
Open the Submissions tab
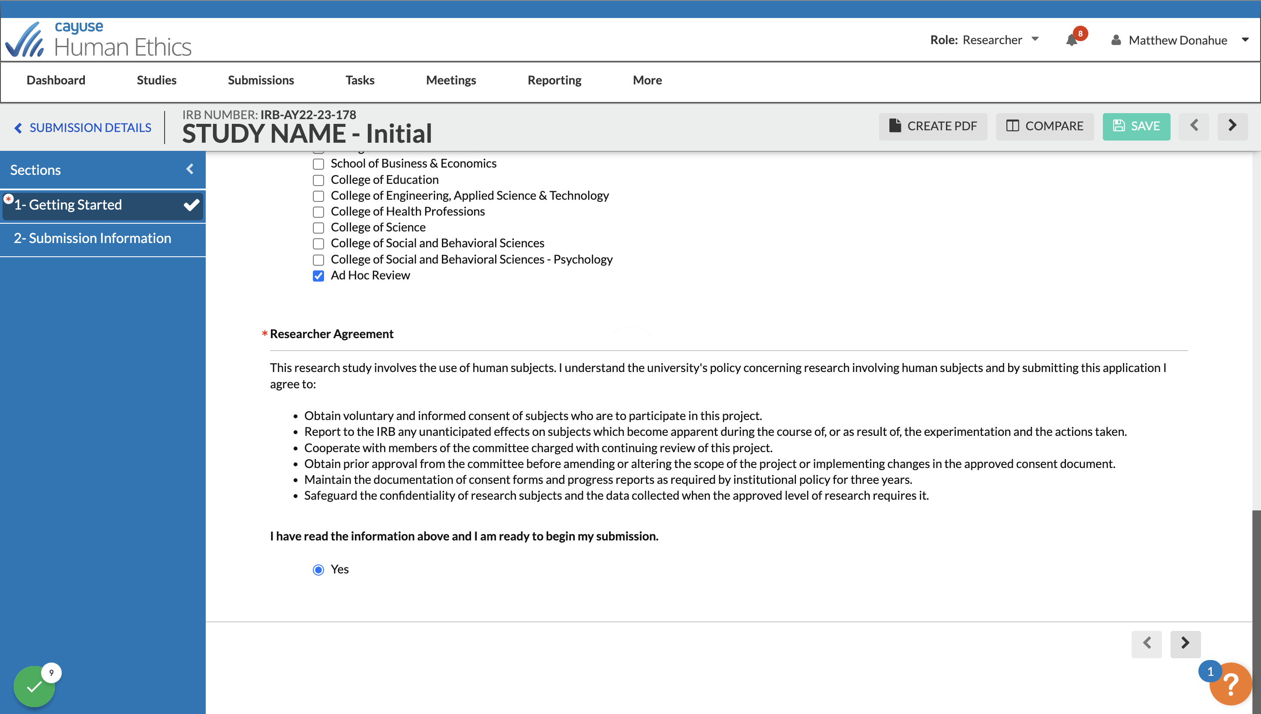(261, 80)
